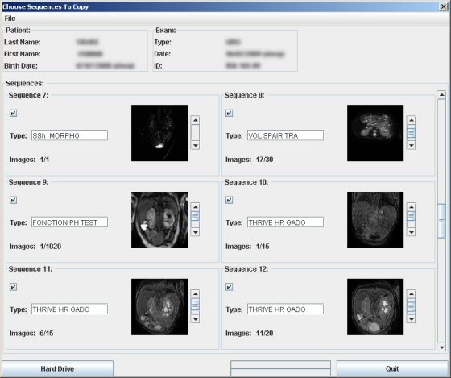Click the main sequences list scroll-up arrow
Viewport: 451px width, 378px height.
click(x=441, y=95)
